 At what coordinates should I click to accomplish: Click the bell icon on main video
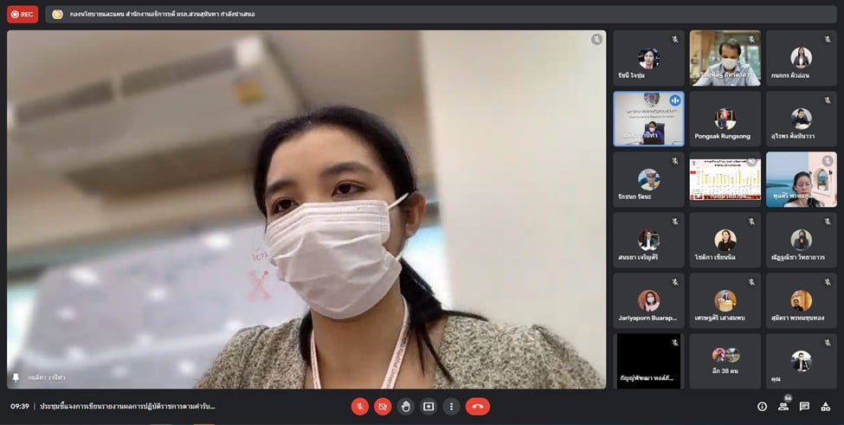pos(16,377)
